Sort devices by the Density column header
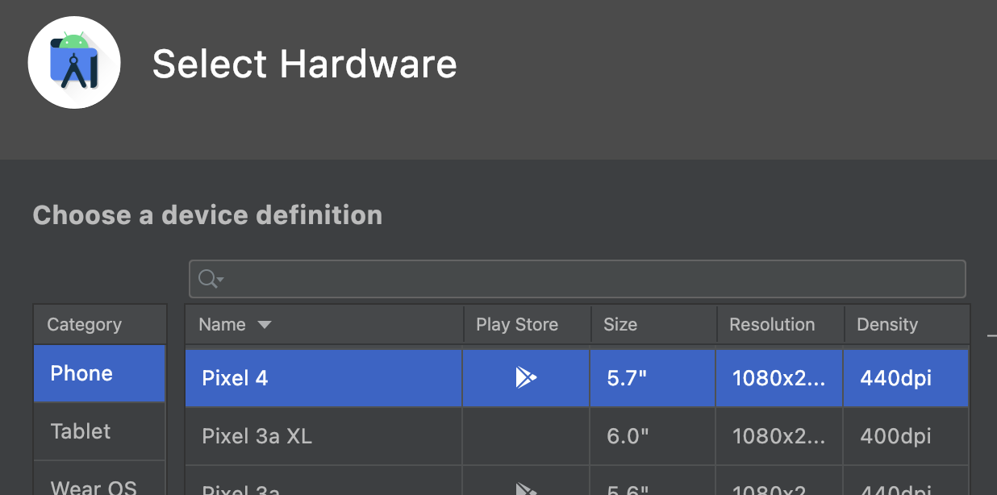This screenshot has width=997, height=495. pos(886,324)
